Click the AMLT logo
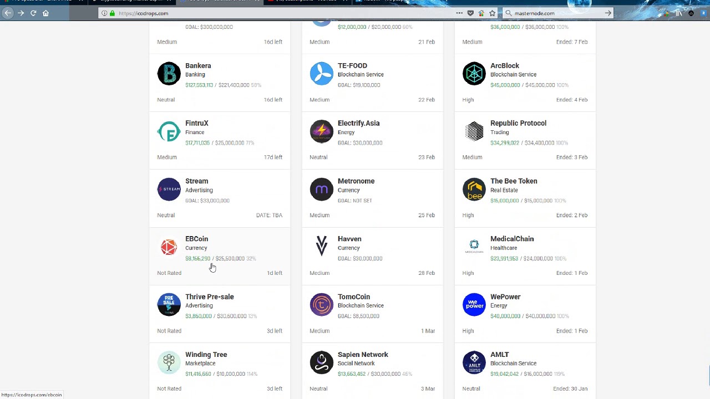Viewport: 710px width, 399px height. coord(474,362)
